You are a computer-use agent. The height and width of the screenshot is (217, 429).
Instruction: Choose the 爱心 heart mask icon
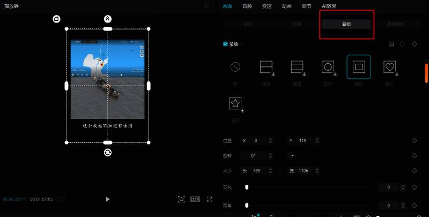coord(390,67)
